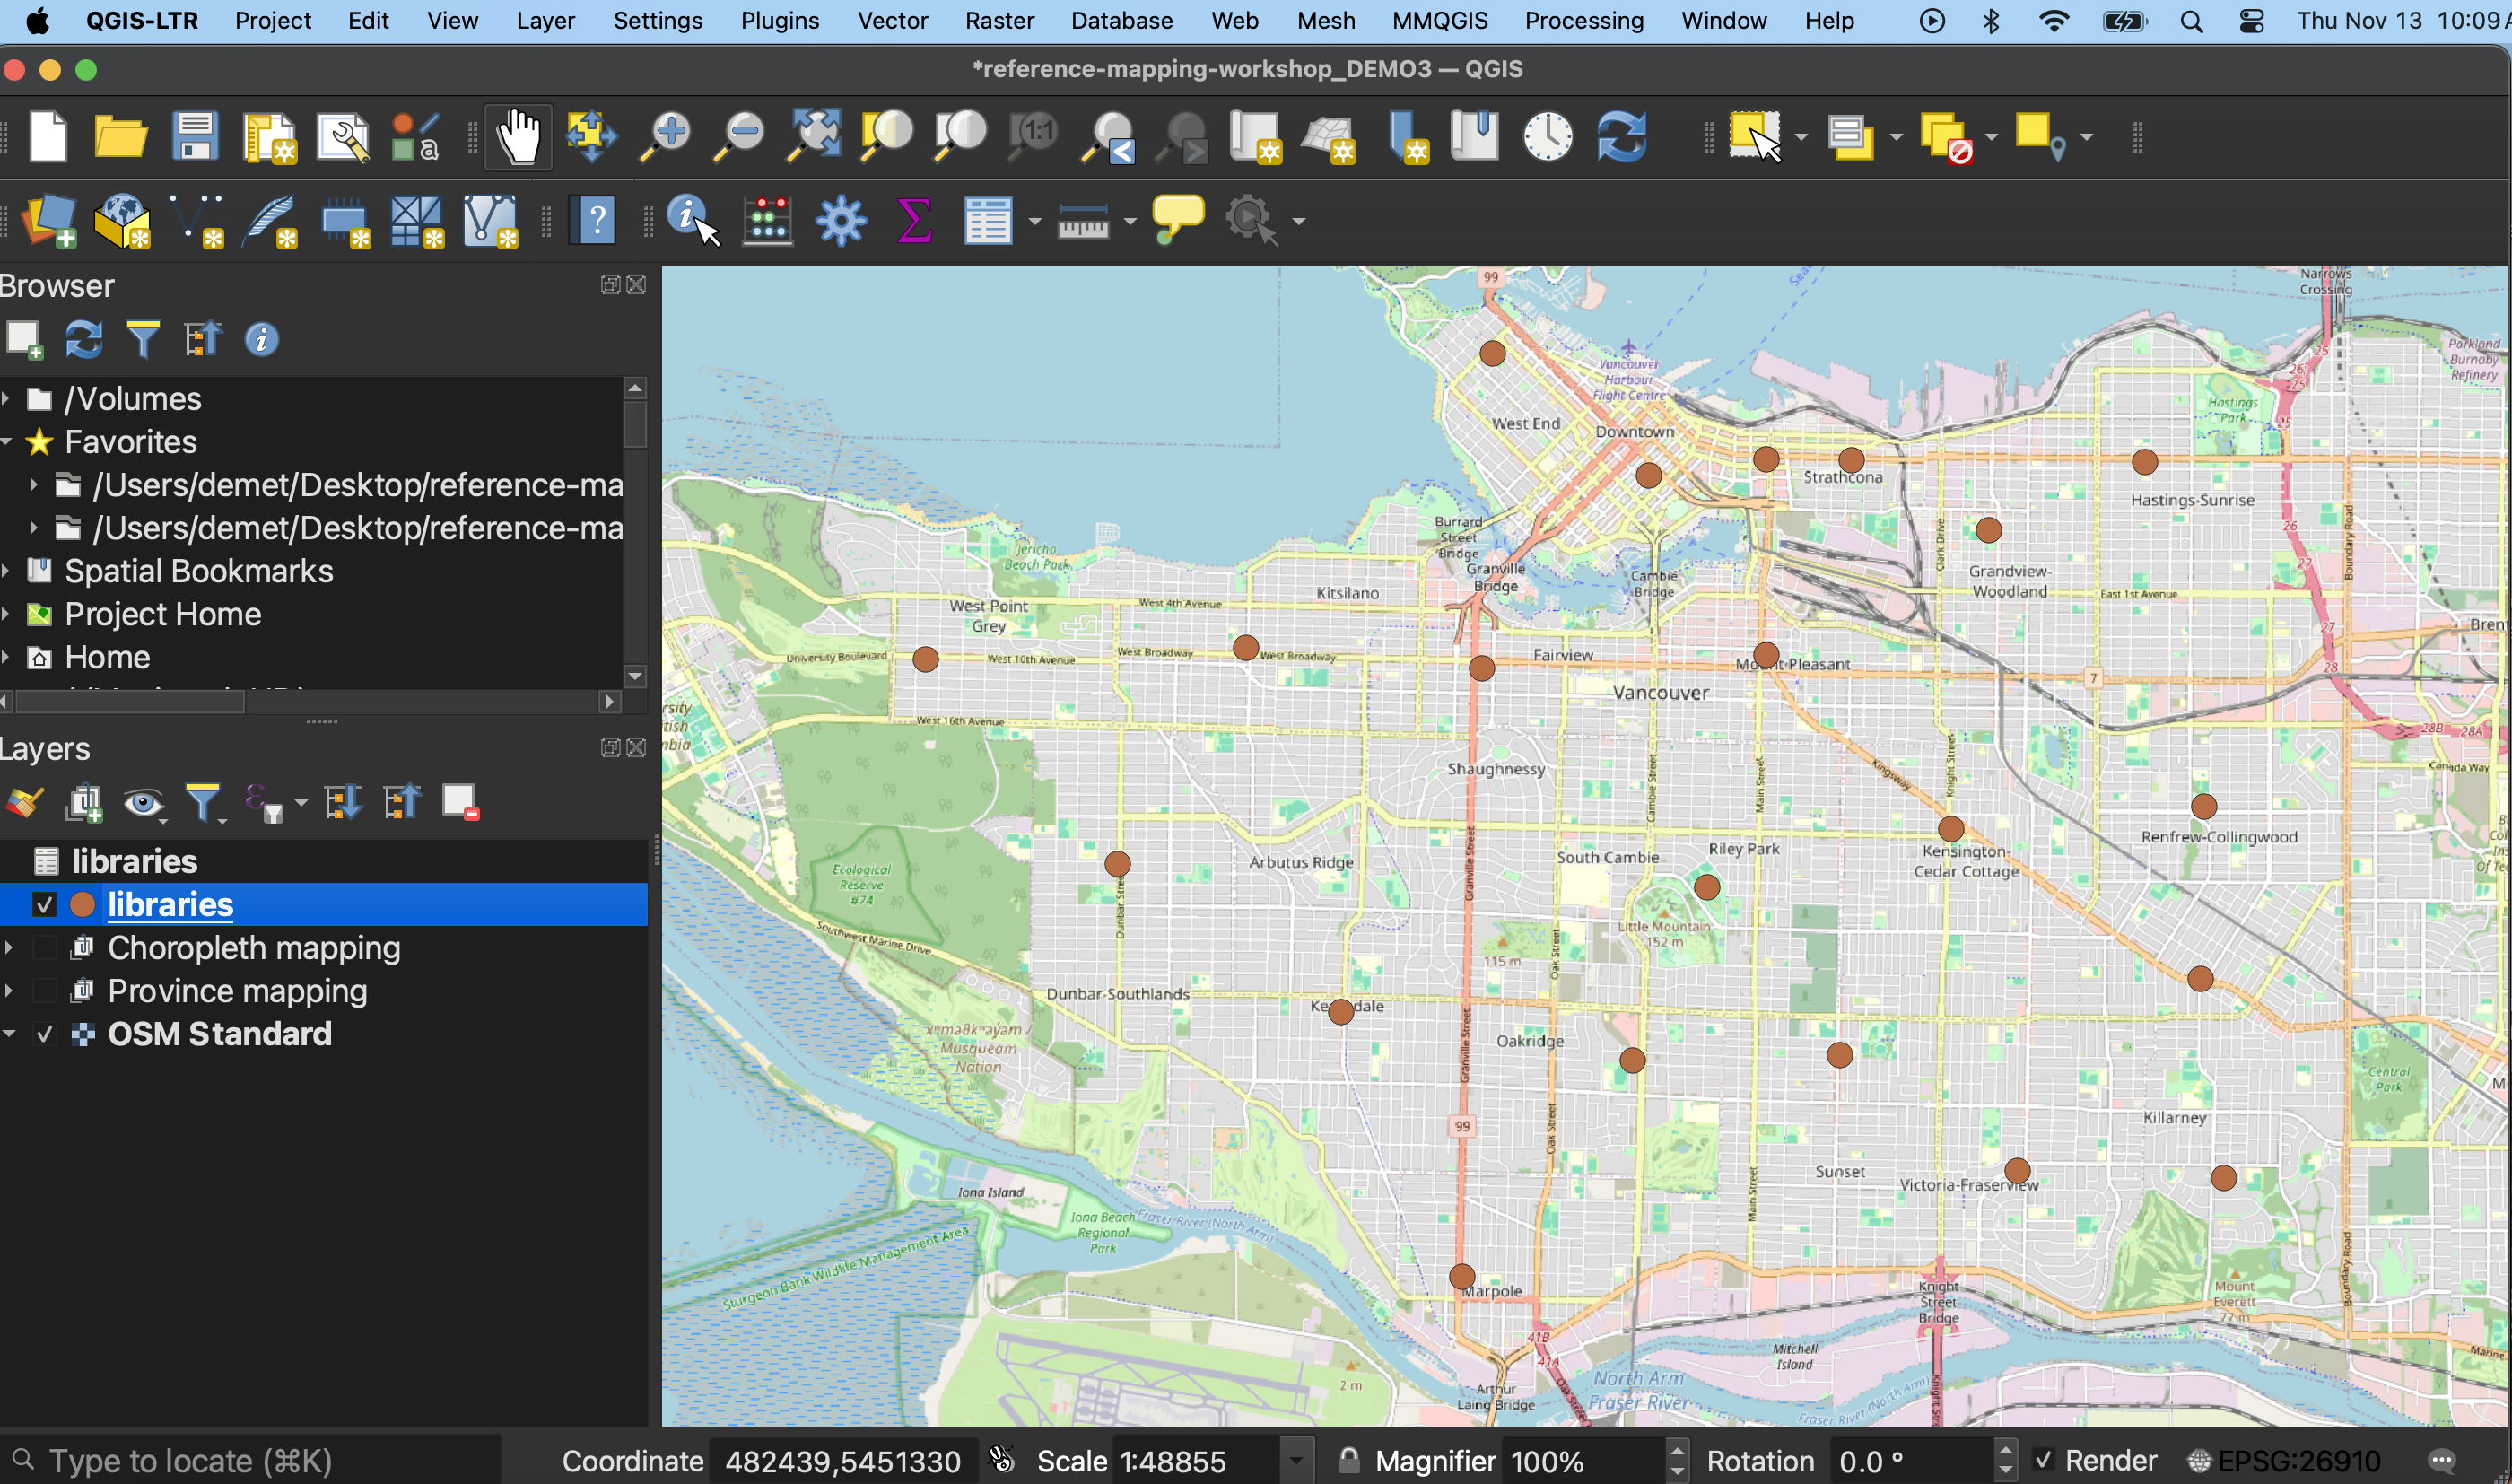Click the libraries layer orange symbol swatch
The image size is (2512, 1484).
(82, 905)
